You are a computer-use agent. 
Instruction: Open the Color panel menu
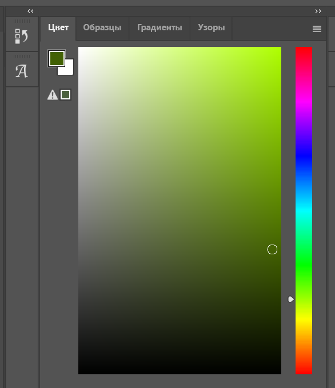(x=317, y=29)
